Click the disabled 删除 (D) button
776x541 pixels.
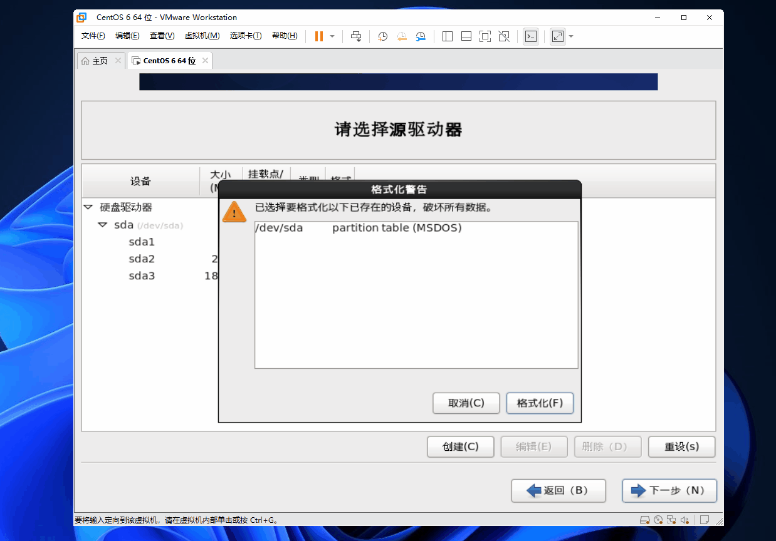pos(608,446)
